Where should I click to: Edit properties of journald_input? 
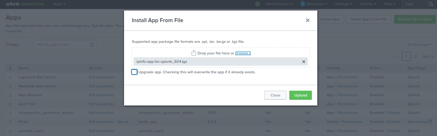tap(101, 131)
